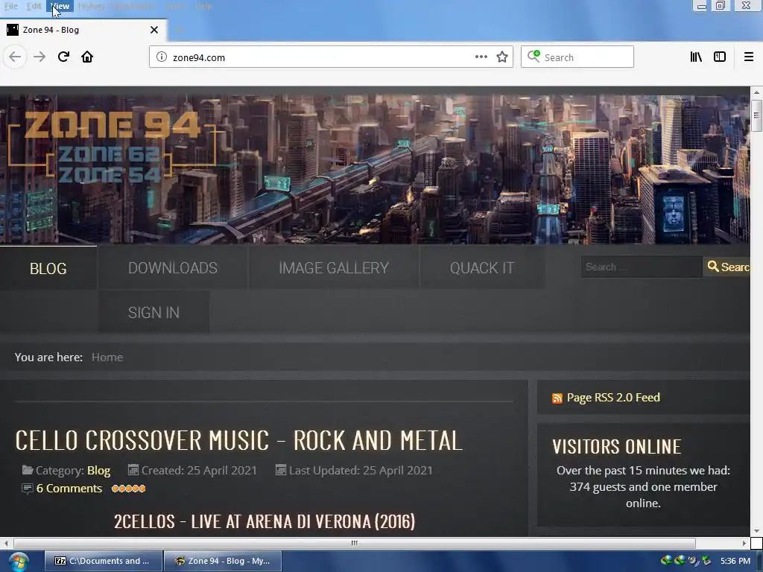Viewport: 763px width, 572px height.
Task: Click the VISITORS ONLINE heading
Action: (x=616, y=447)
